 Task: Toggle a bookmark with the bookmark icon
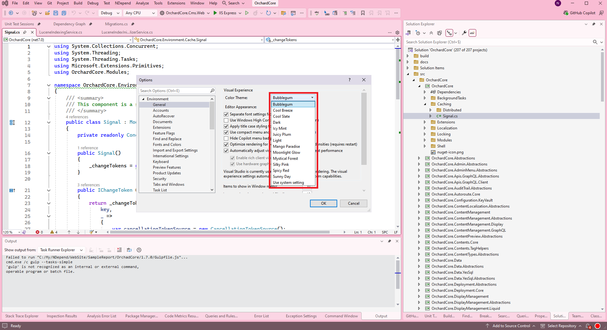pyautogui.click(x=363, y=13)
